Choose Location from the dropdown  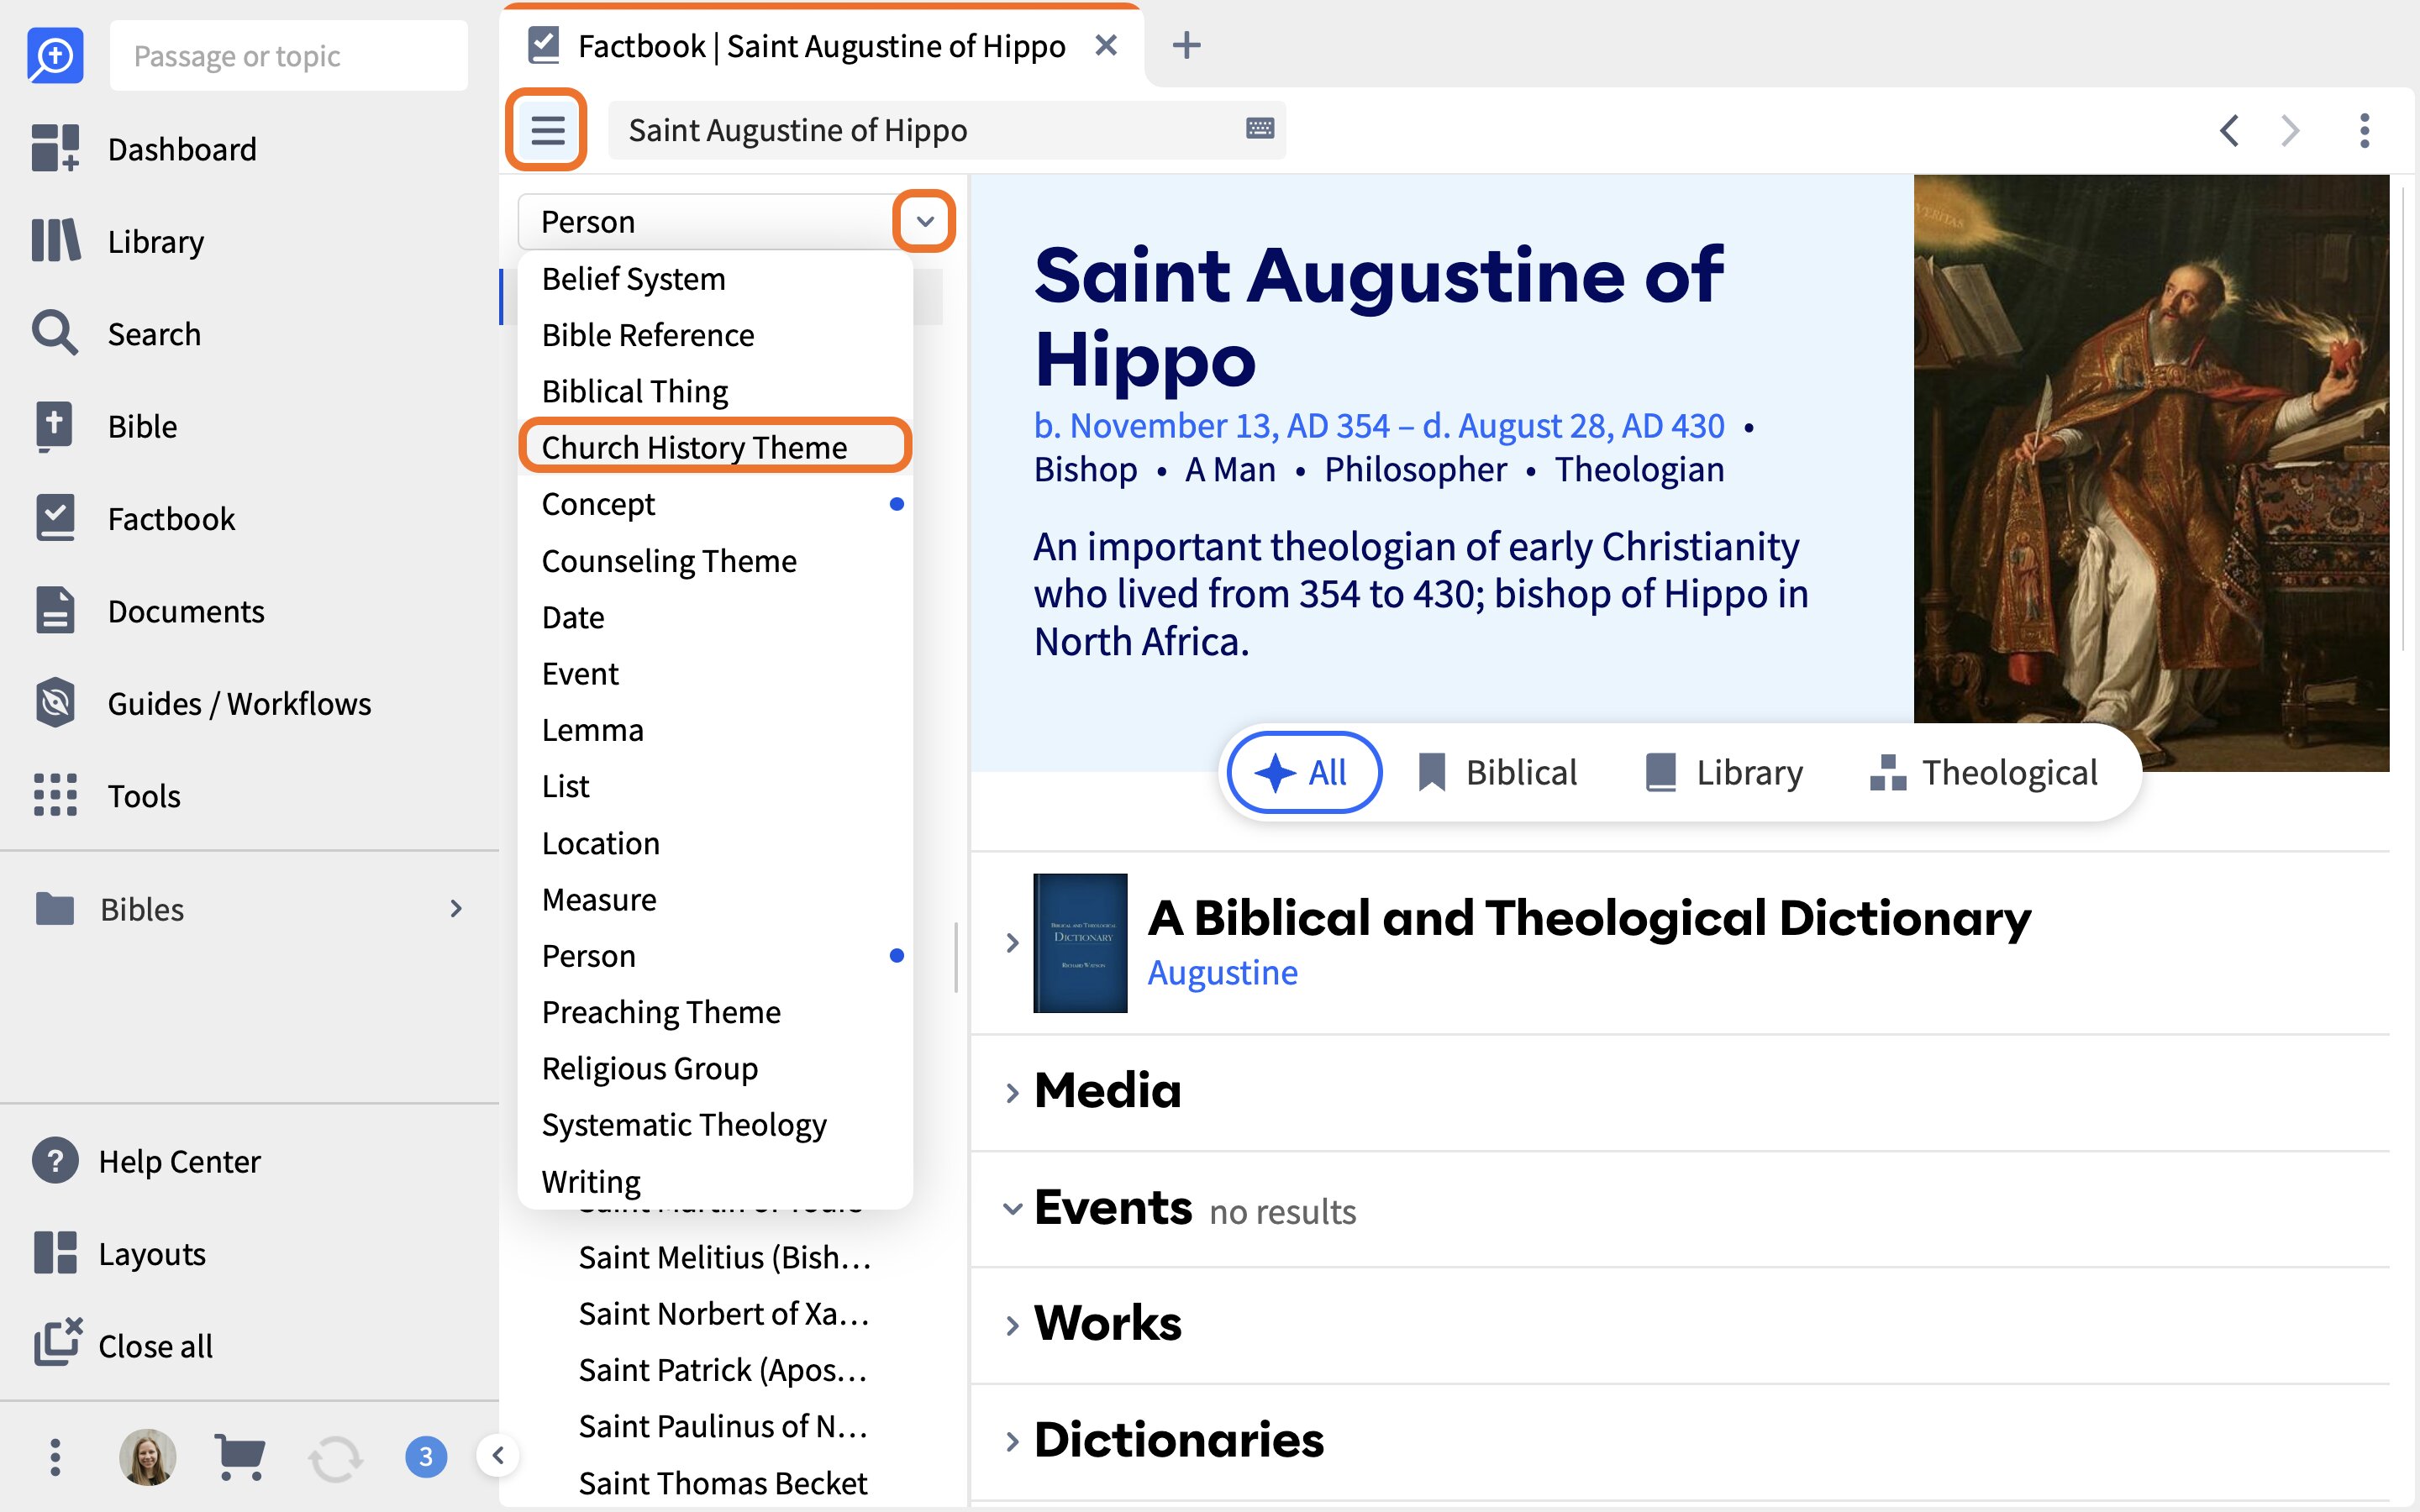(716, 843)
